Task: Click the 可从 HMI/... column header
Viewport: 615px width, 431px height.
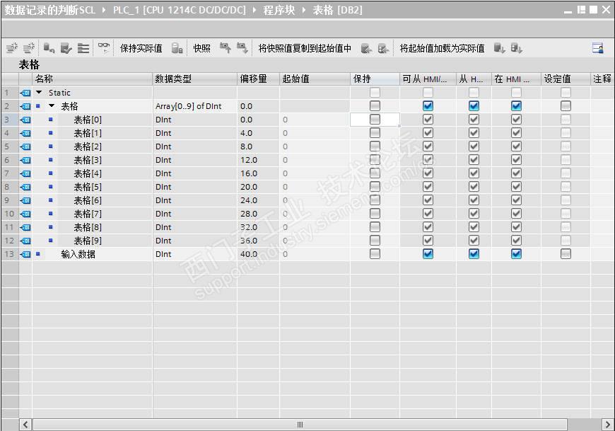Action: (x=428, y=79)
